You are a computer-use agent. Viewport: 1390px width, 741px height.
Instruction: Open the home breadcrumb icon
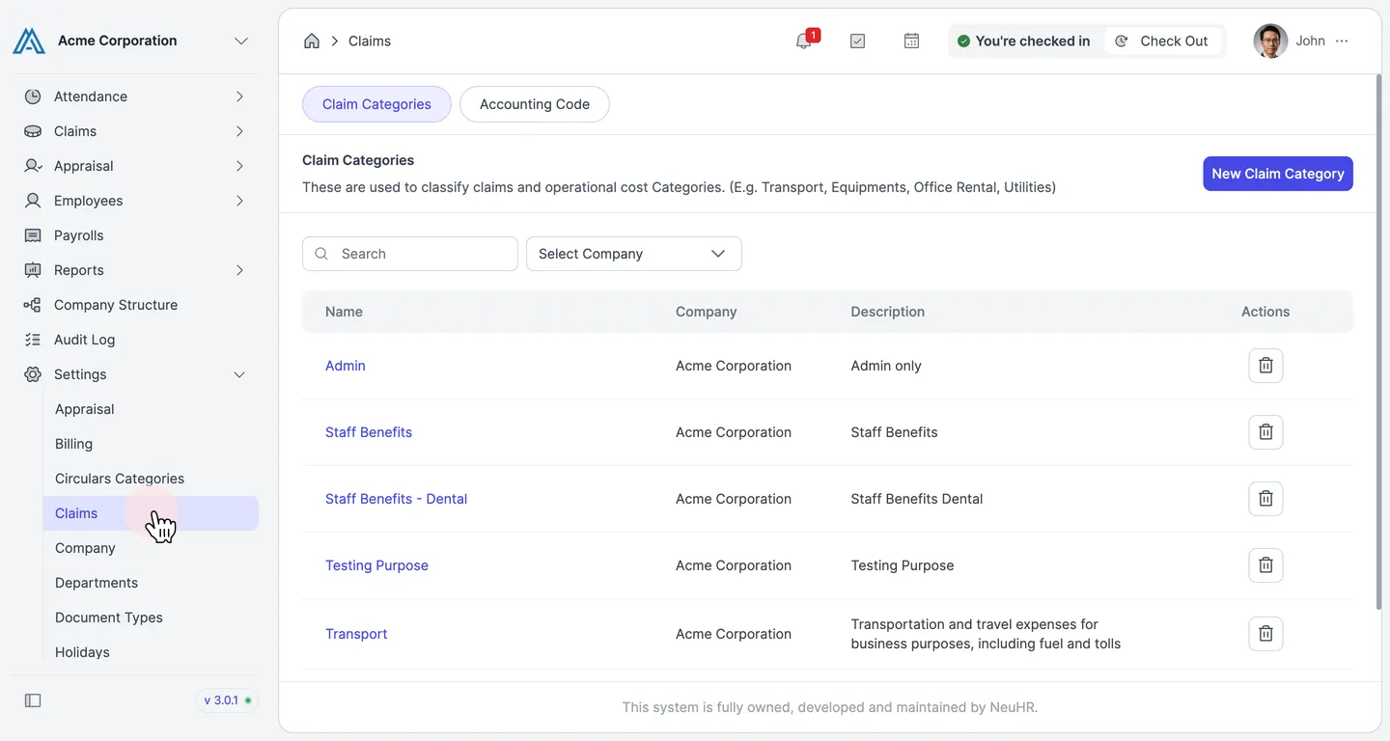click(312, 41)
